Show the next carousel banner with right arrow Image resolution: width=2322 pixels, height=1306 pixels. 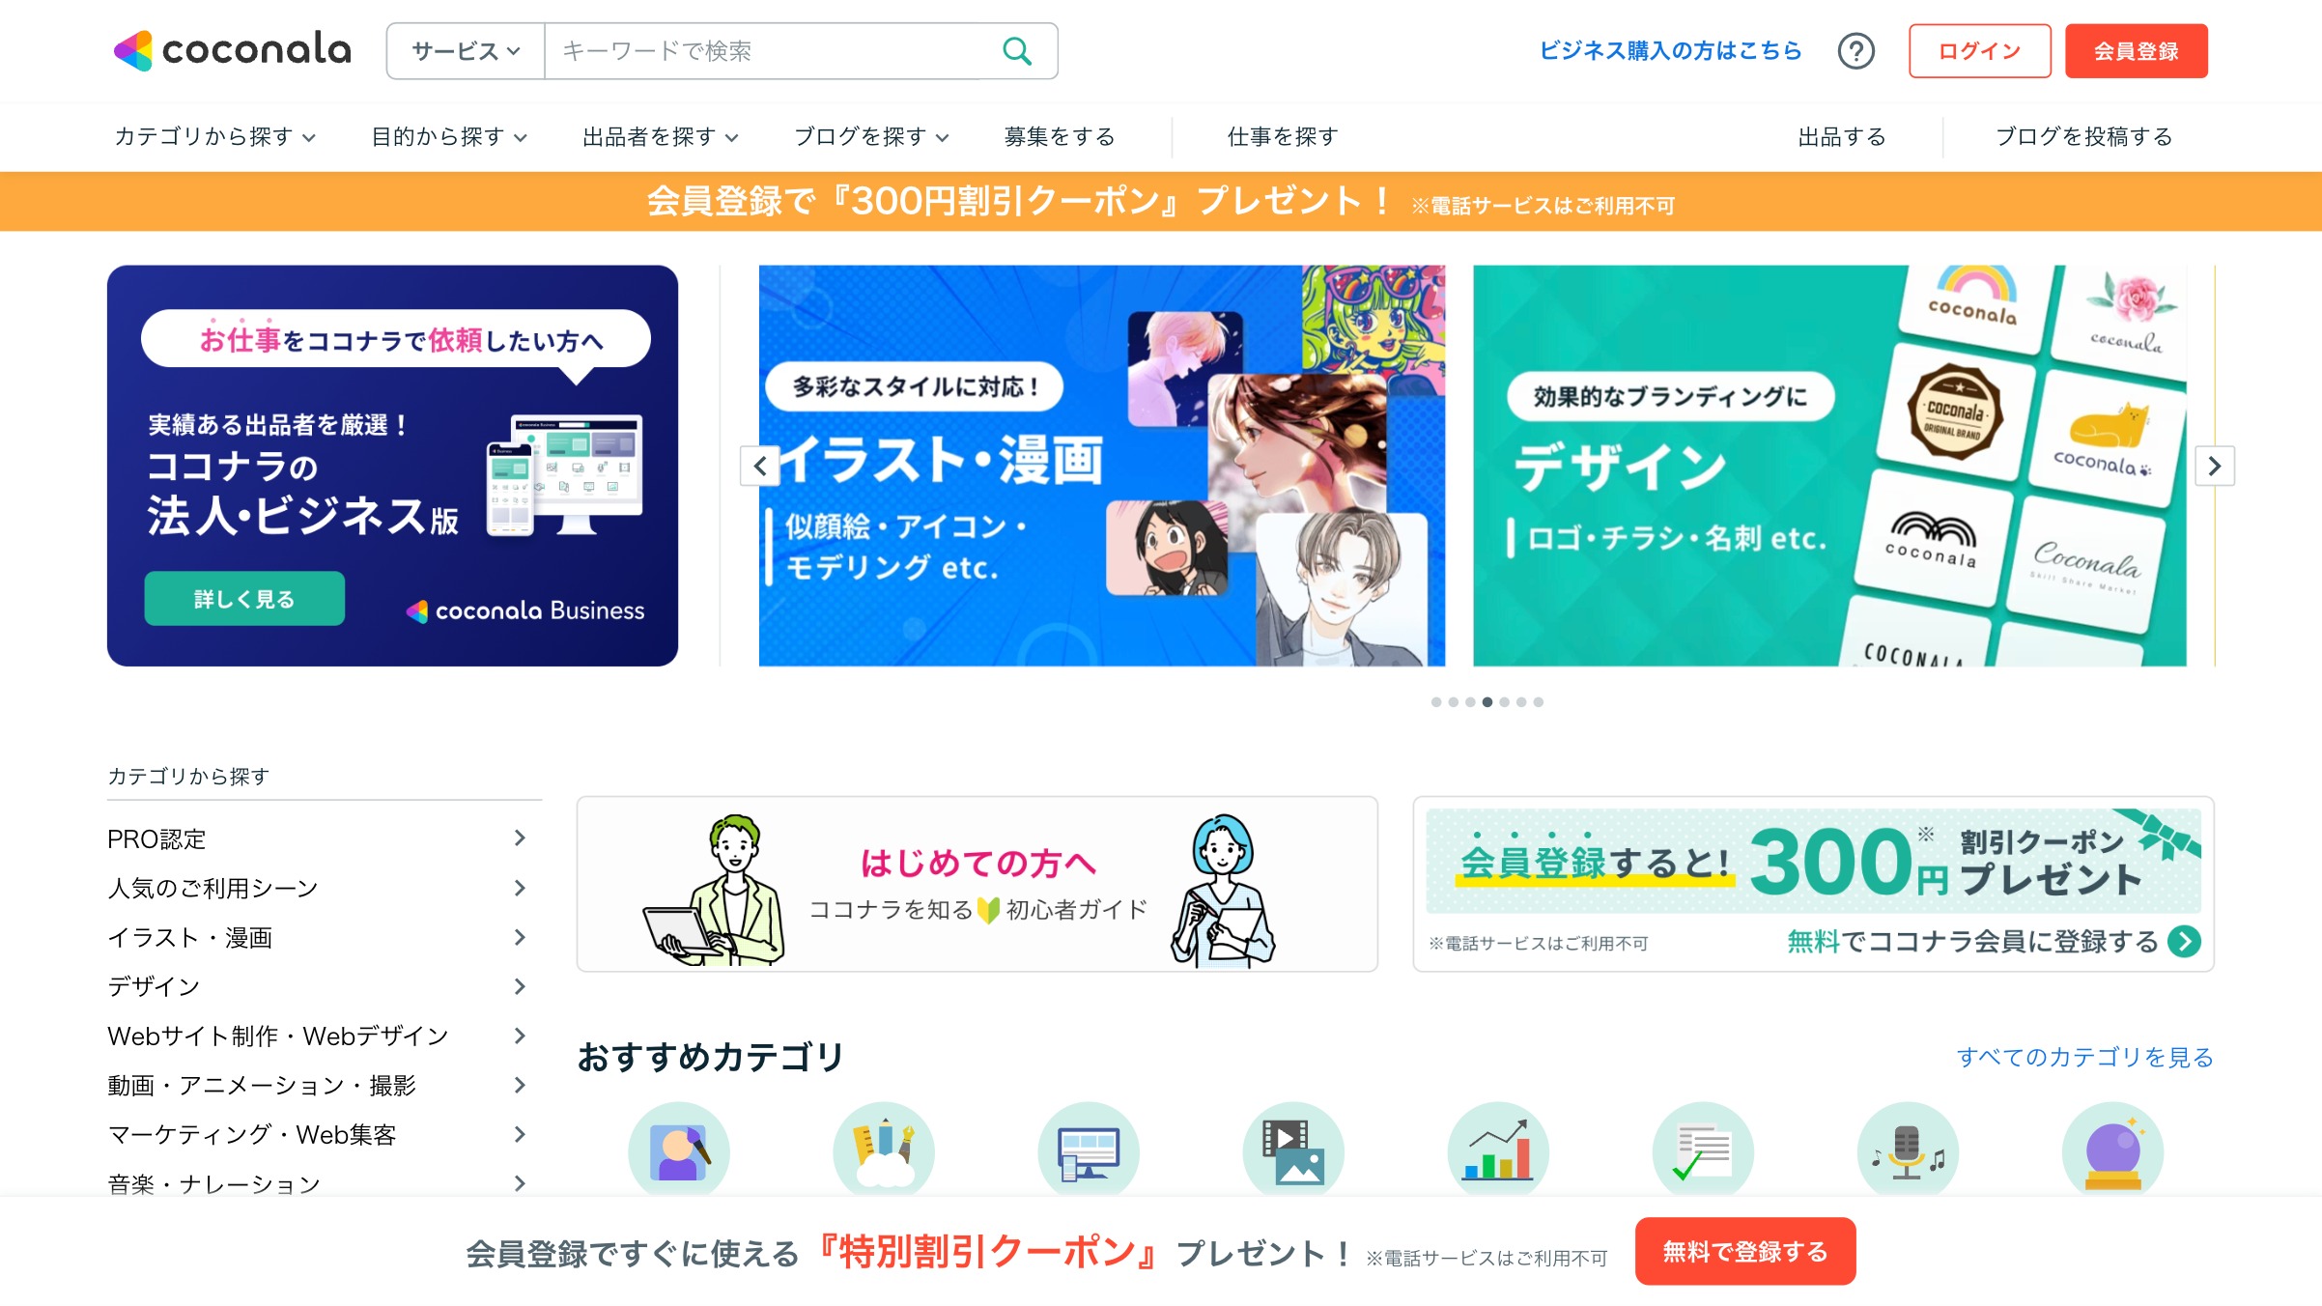click(x=2214, y=467)
